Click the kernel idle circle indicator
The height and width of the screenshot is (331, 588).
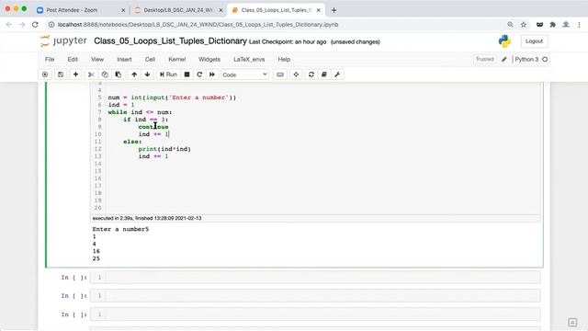(545, 59)
